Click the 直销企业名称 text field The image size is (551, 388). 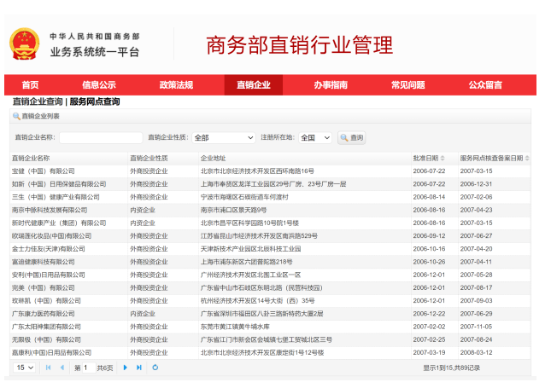(x=101, y=137)
